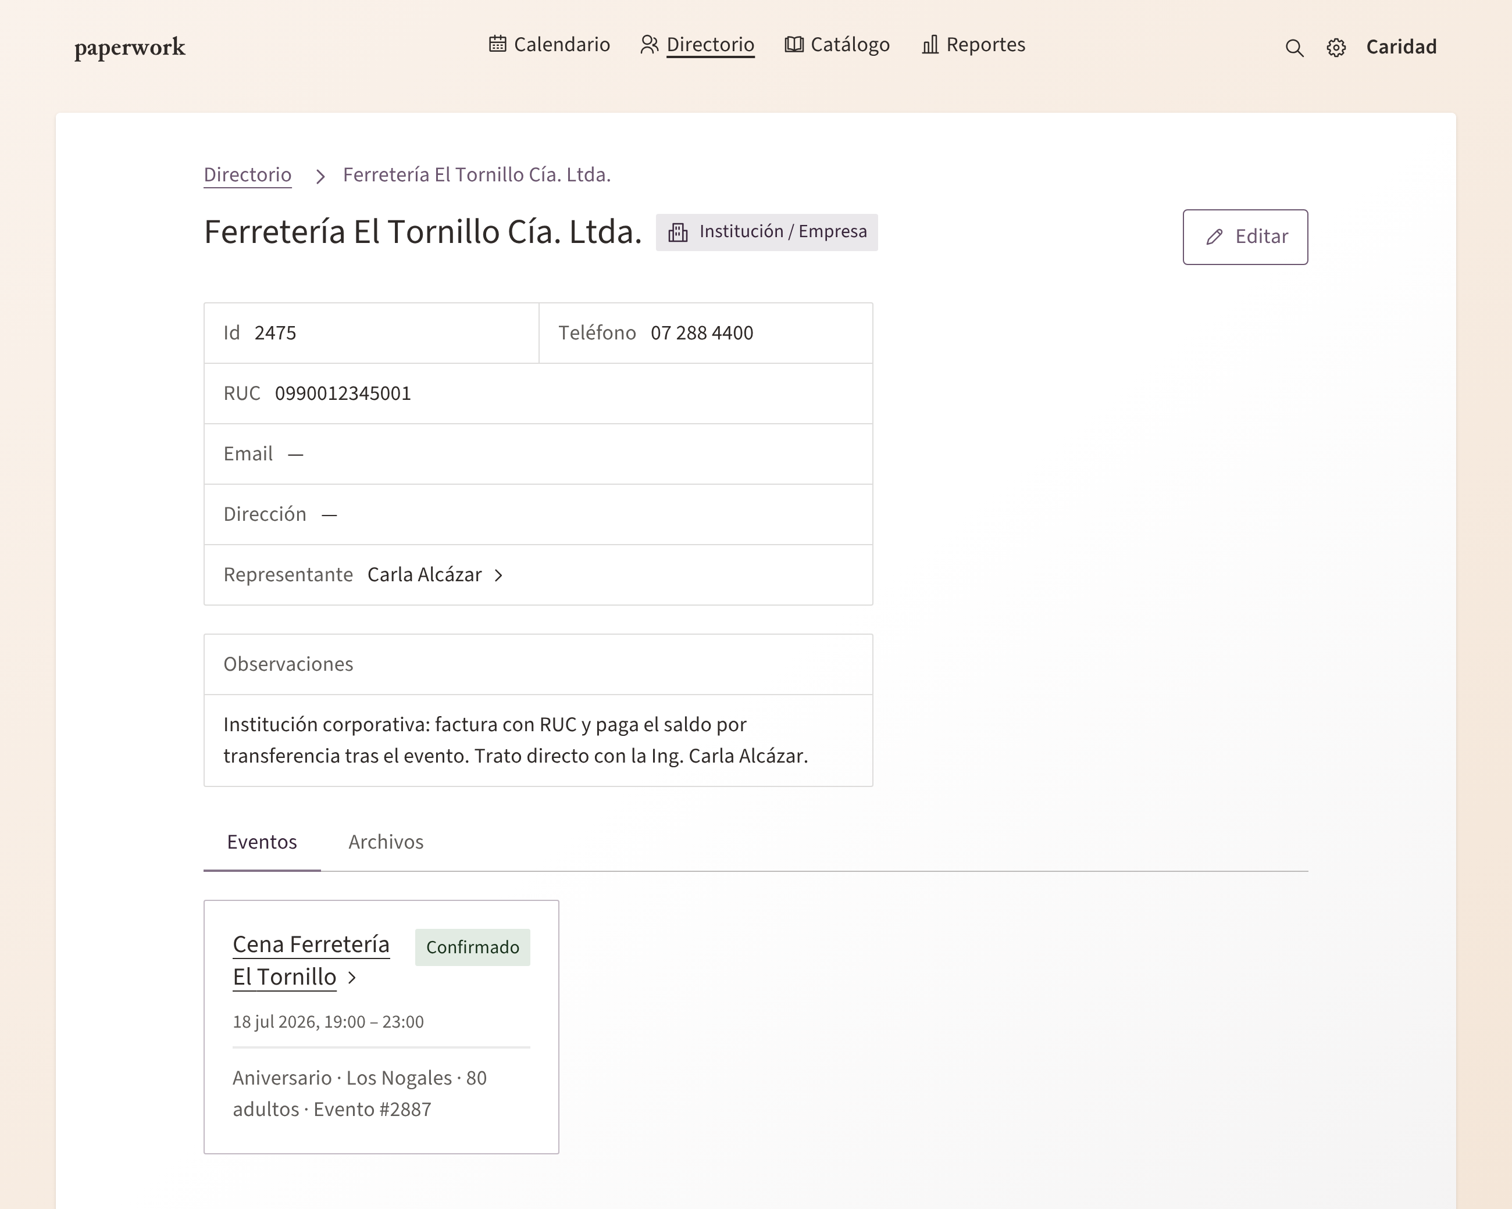1512x1209 pixels.
Task: Click the phone number 07 288 4400
Action: click(701, 333)
